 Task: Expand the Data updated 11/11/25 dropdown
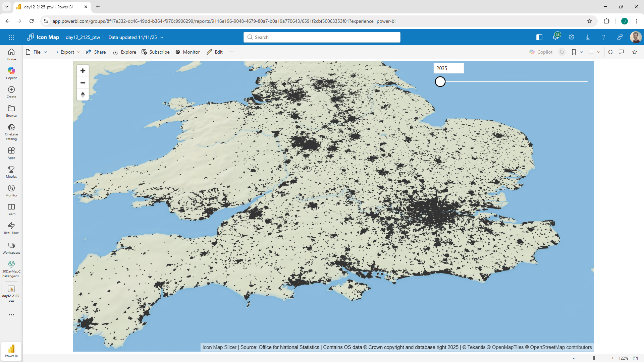(x=136, y=37)
